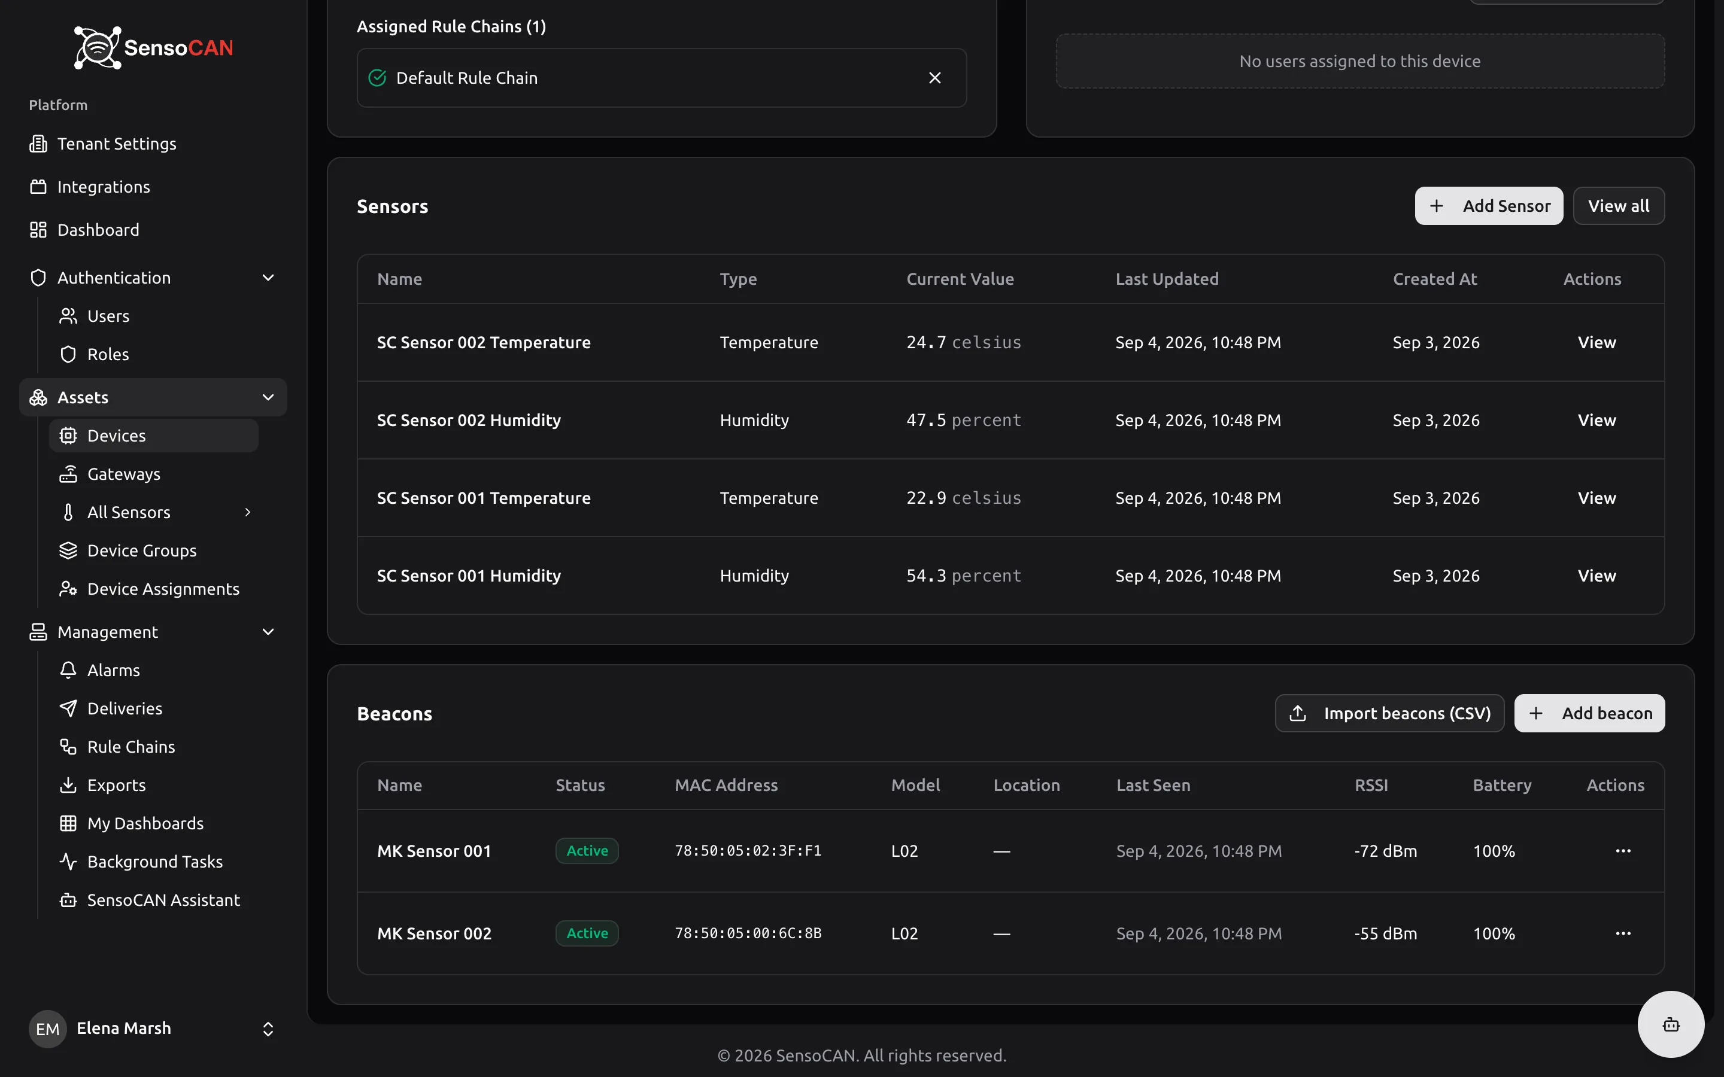Remove Default Rule Chain with X
The width and height of the screenshot is (1724, 1077).
click(934, 78)
